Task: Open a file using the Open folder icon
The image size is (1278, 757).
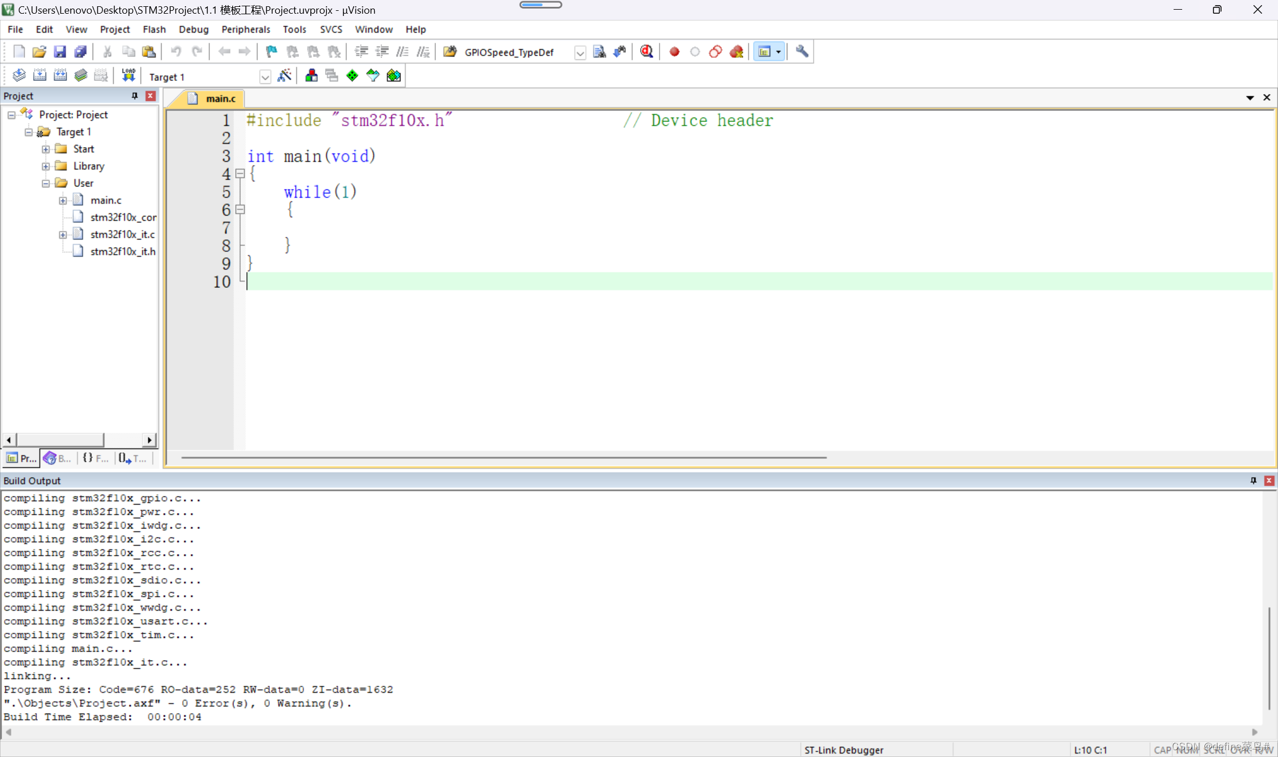Action: pyautogui.click(x=39, y=52)
